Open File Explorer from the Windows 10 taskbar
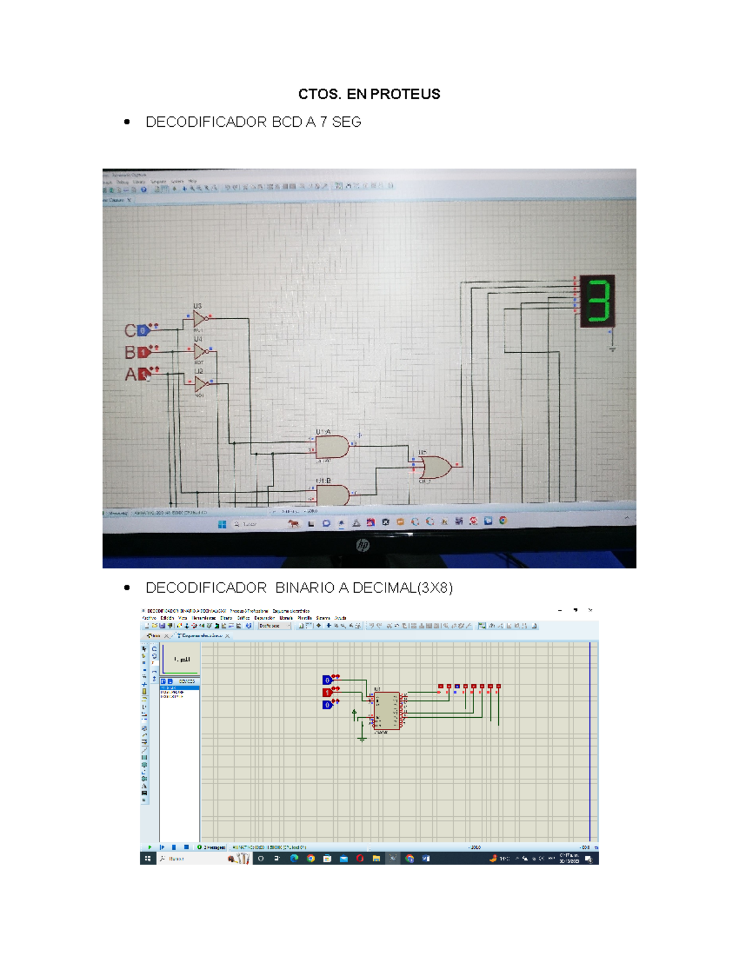Screen dimensions: 739x956 pyautogui.click(x=376, y=858)
